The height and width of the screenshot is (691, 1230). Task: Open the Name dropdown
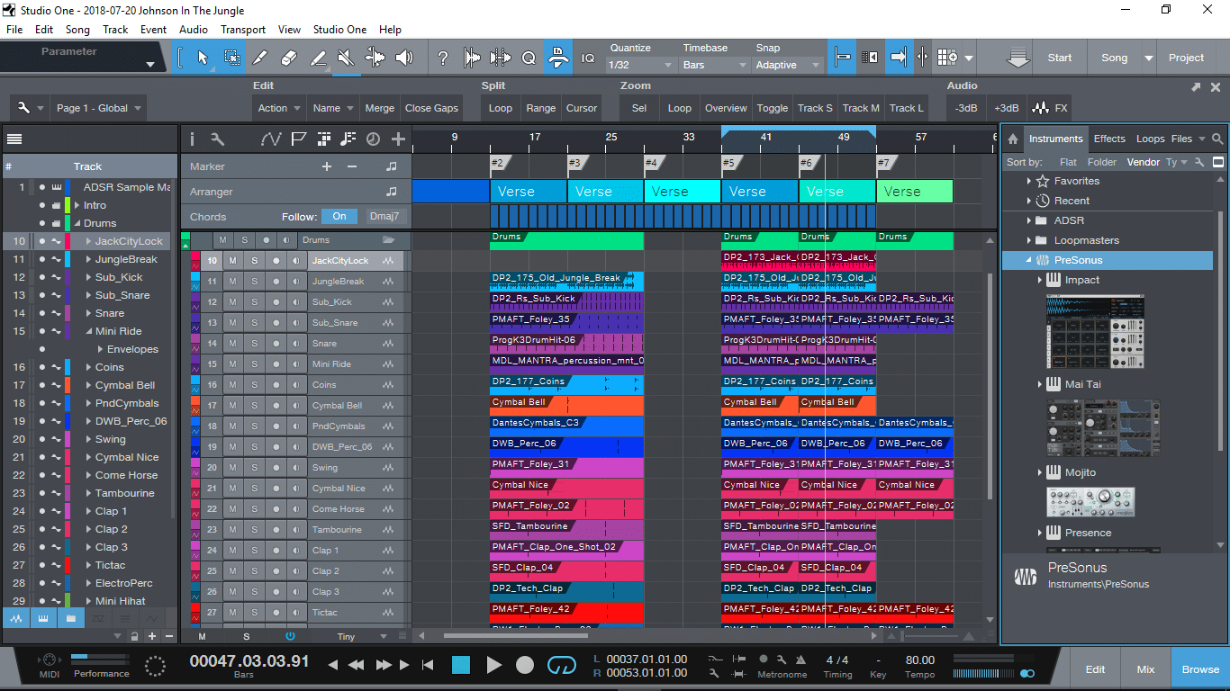tap(332, 108)
